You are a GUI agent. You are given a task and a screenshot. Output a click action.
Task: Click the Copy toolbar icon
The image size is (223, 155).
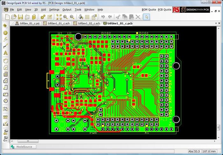click(125, 17)
